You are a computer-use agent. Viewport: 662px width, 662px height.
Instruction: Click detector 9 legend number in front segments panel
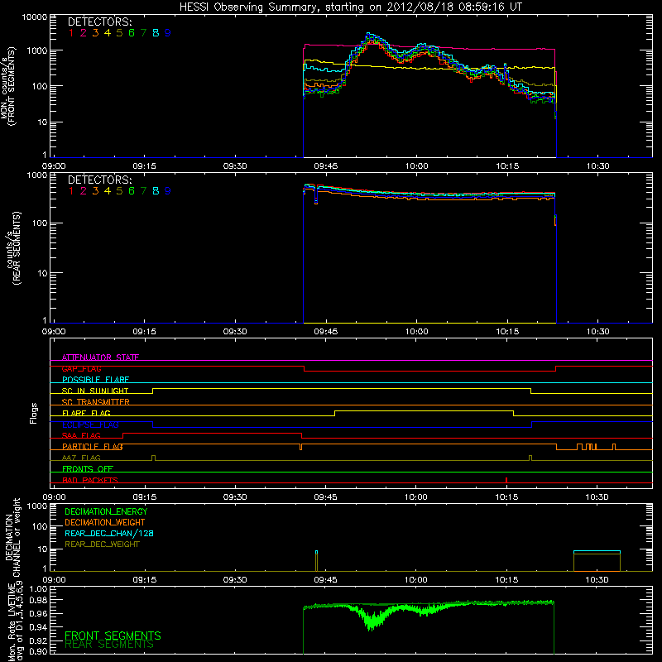(168, 33)
